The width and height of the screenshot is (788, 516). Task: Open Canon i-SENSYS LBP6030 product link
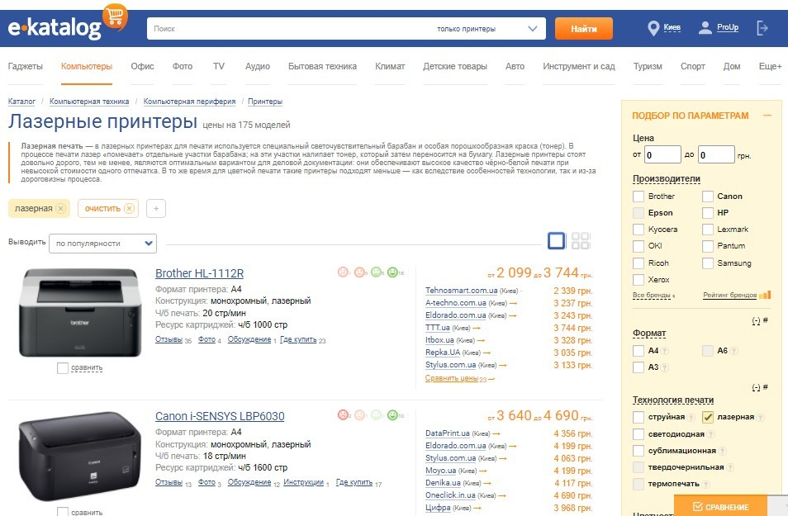tap(220, 416)
